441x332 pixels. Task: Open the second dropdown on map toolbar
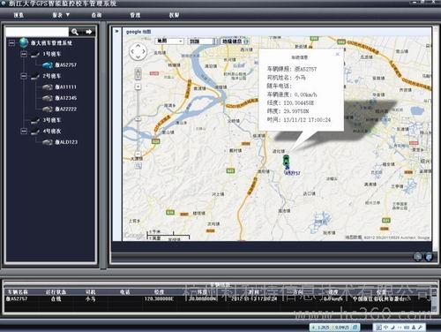pos(201,41)
